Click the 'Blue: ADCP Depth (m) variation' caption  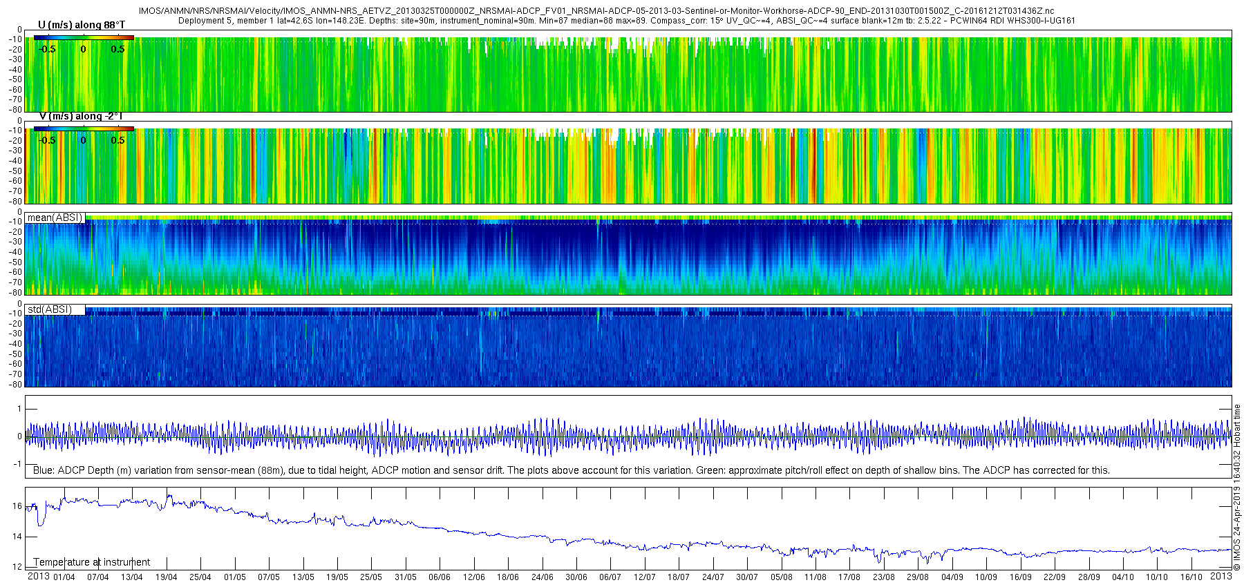(x=572, y=470)
